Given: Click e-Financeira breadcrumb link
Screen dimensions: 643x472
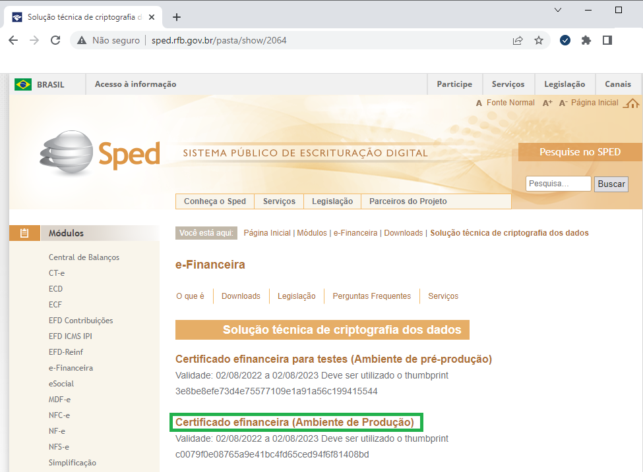Looking at the screenshot, I should 355,233.
